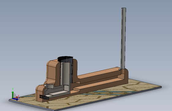172x111 pixels.
Task: Select the round feed opening on the stove front
Action: point(50,86)
